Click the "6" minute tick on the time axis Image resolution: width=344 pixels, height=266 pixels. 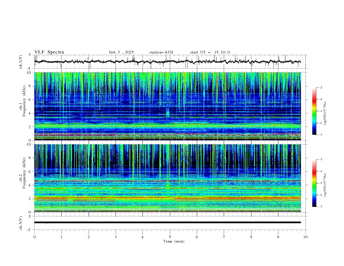pyautogui.click(x=197, y=237)
